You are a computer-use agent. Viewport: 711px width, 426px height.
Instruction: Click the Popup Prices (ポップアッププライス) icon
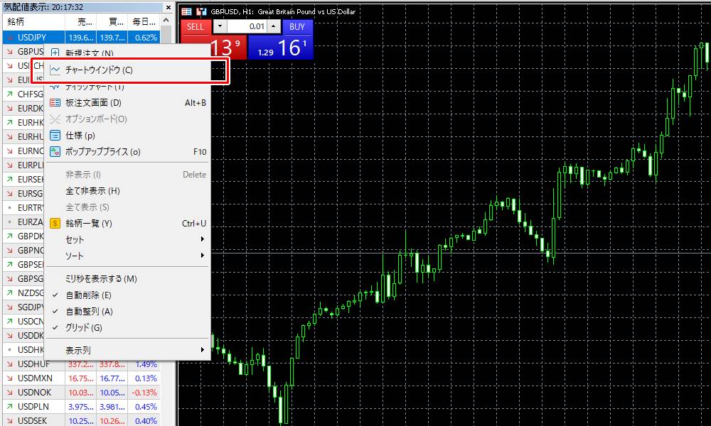click(55, 152)
